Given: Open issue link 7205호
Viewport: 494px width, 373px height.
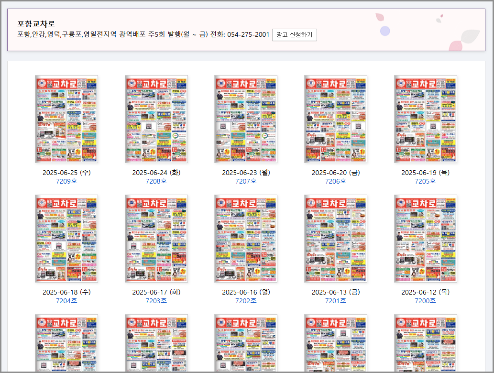Looking at the screenshot, I should [426, 181].
